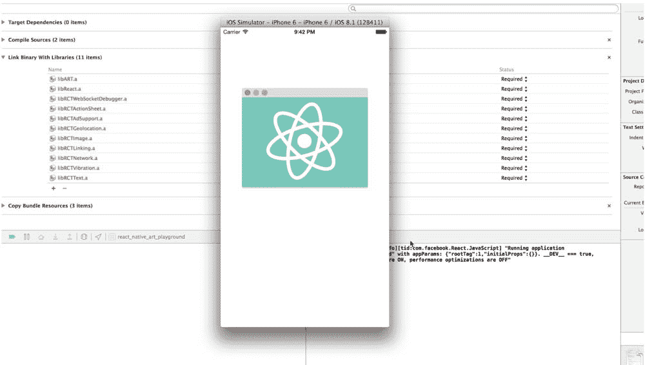Expand the Target Dependencies section
The height and width of the screenshot is (365, 645).
[4, 22]
